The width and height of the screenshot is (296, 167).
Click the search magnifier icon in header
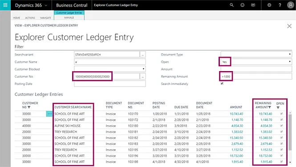coord(231,5)
